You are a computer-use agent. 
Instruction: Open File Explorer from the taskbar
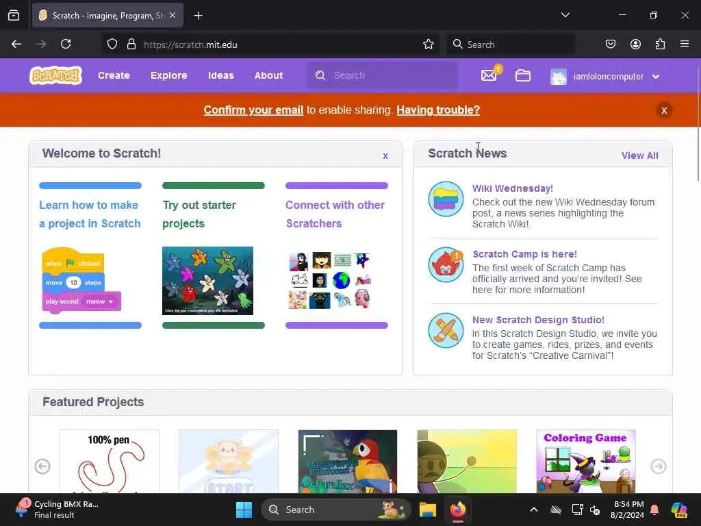point(427,510)
